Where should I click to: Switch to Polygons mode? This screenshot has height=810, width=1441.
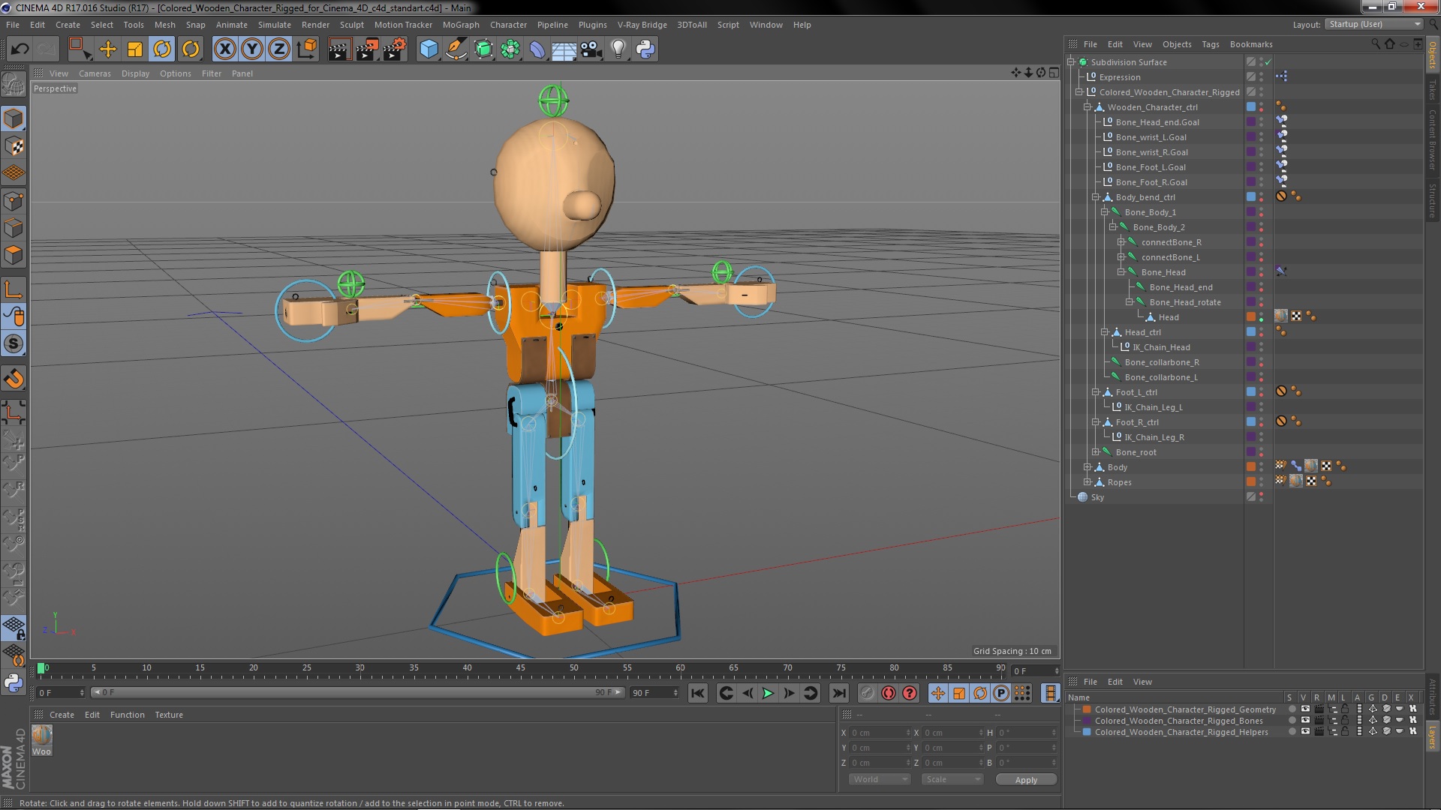(x=14, y=255)
